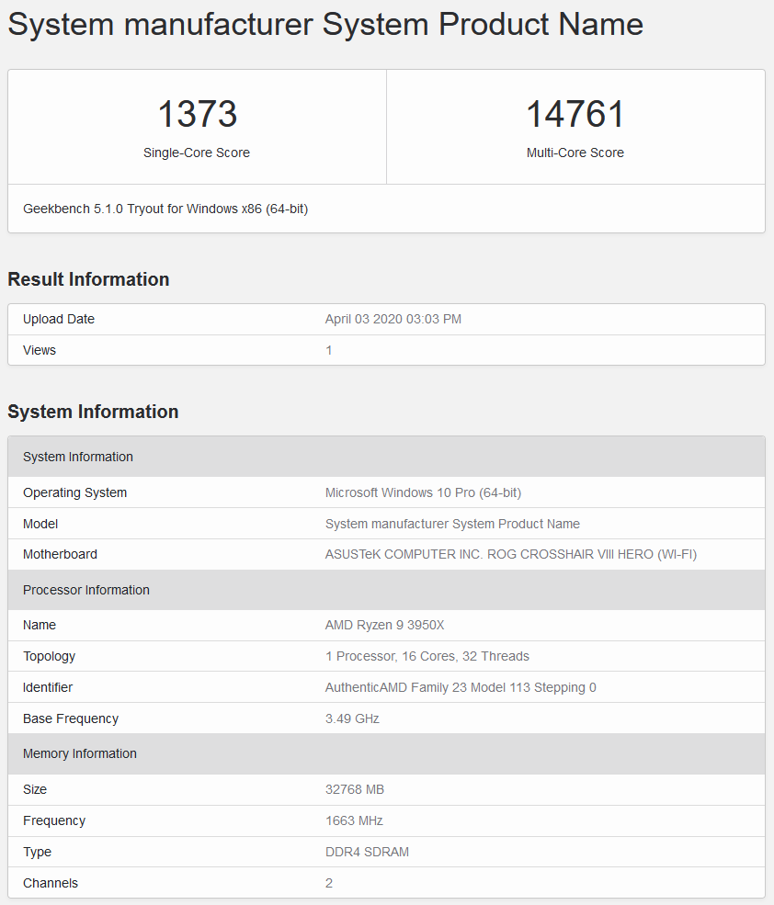Click the Memory Information table header
Screen dimensions: 774x905
(x=386, y=753)
